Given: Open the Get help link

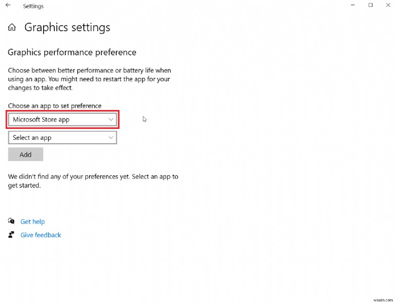Looking at the screenshot, I should point(33,221).
